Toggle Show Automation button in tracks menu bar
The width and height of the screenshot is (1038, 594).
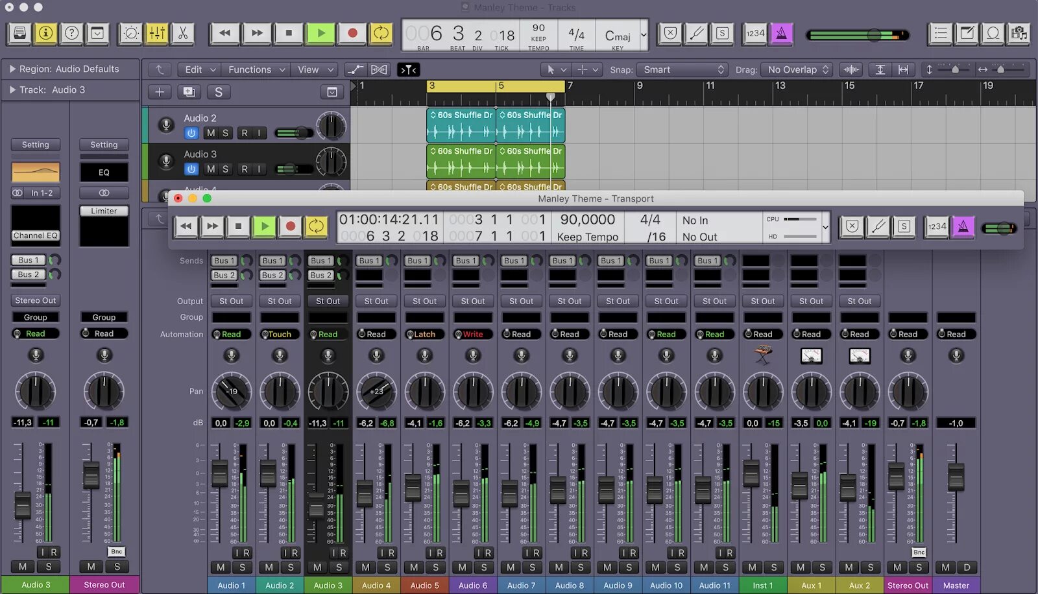(355, 69)
